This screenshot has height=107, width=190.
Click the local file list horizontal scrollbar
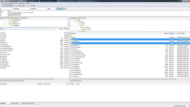[27, 78]
